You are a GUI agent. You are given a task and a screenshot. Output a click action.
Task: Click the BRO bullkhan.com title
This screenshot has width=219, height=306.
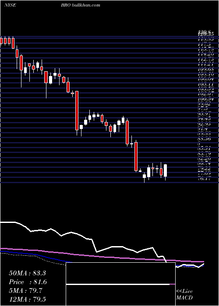pyautogui.click(x=80, y=5)
